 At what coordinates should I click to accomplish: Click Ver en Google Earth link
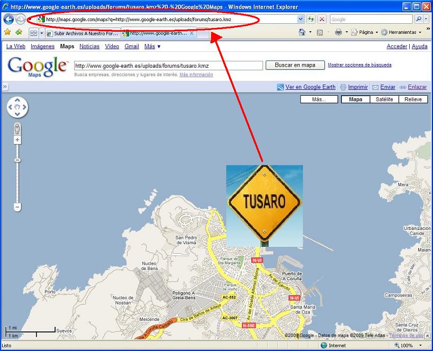[310, 87]
